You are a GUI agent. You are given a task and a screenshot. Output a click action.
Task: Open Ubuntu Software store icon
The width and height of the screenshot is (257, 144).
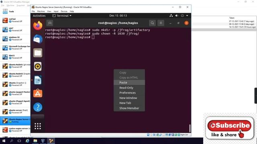click(38, 93)
